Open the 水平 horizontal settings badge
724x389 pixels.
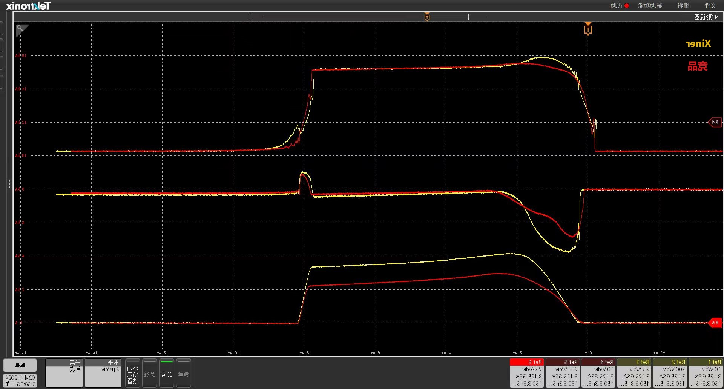coord(103,373)
